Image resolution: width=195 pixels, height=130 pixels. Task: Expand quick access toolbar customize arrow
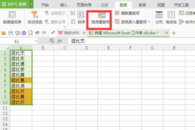tap(53, 33)
